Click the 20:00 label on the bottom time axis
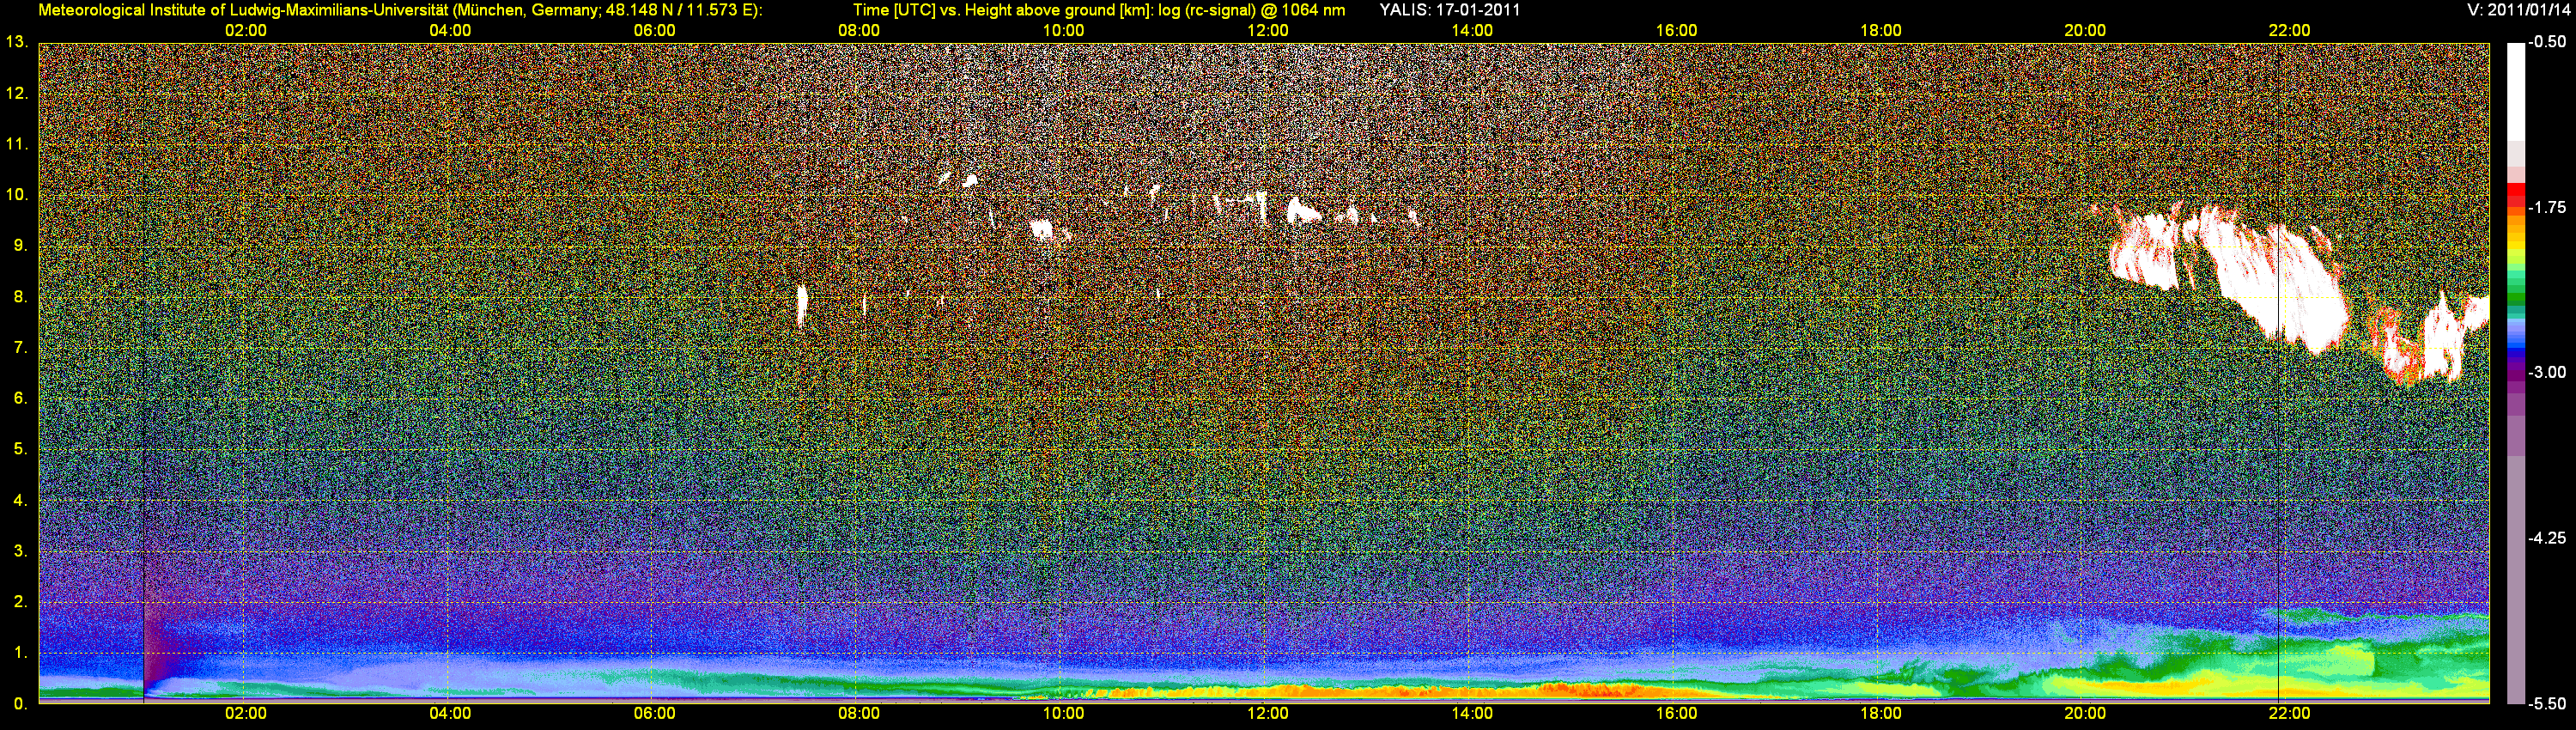The width and height of the screenshot is (2576, 730). [x=2085, y=713]
